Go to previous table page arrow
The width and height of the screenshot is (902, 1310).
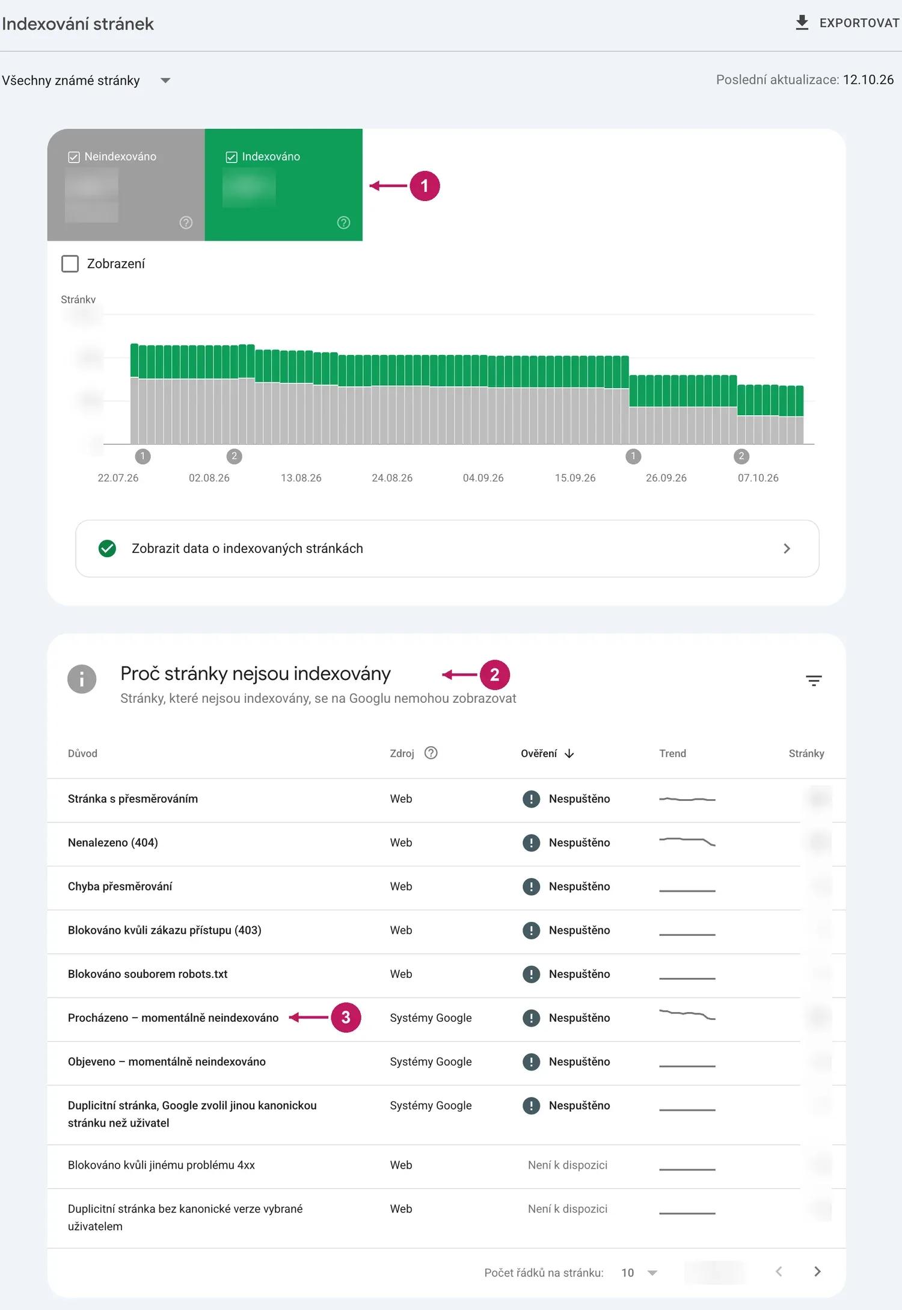[779, 1271]
